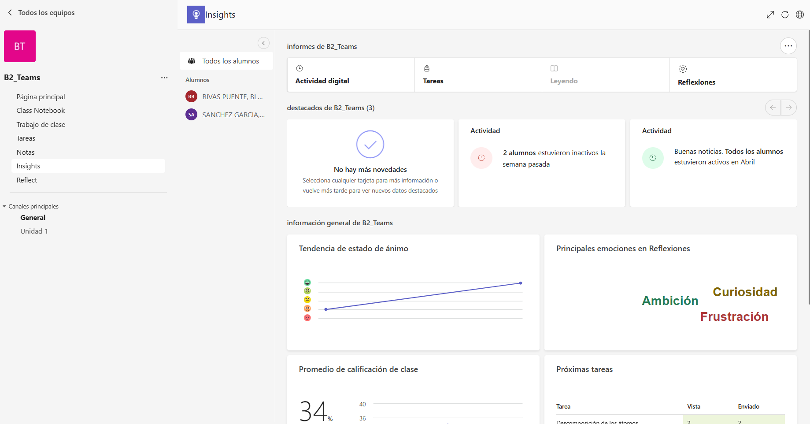Viewport: 810px width, 424px height.
Task: Reload the Insights tab
Action: point(785,15)
